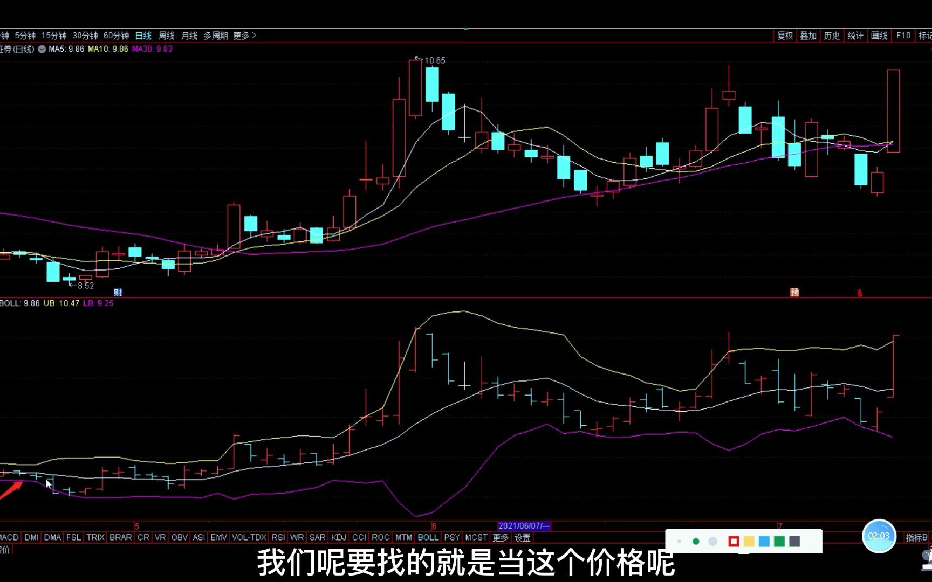The image size is (932, 582).
Task: Select the 2021/06/07 date marker
Action: [x=524, y=526]
